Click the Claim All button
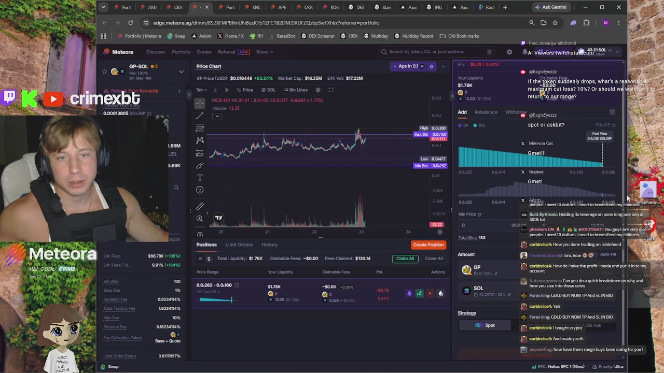The image size is (664, 373). [x=405, y=259]
